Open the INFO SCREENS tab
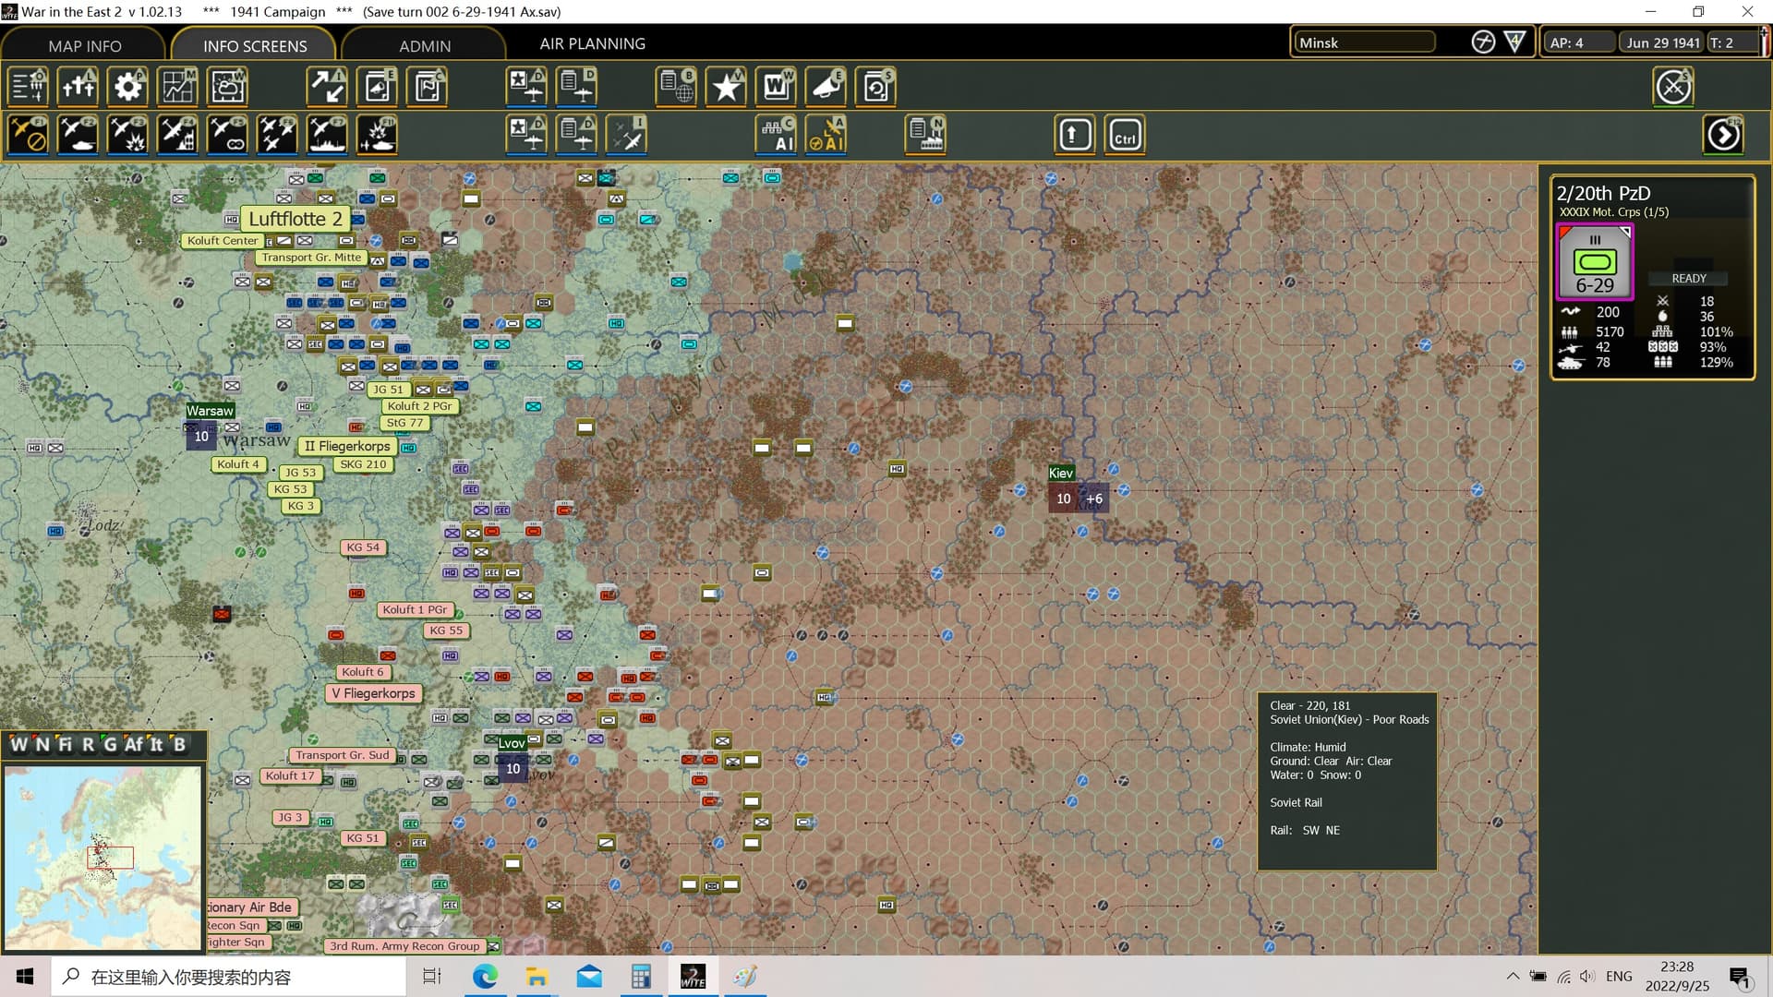The width and height of the screenshot is (1773, 997). 255,45
